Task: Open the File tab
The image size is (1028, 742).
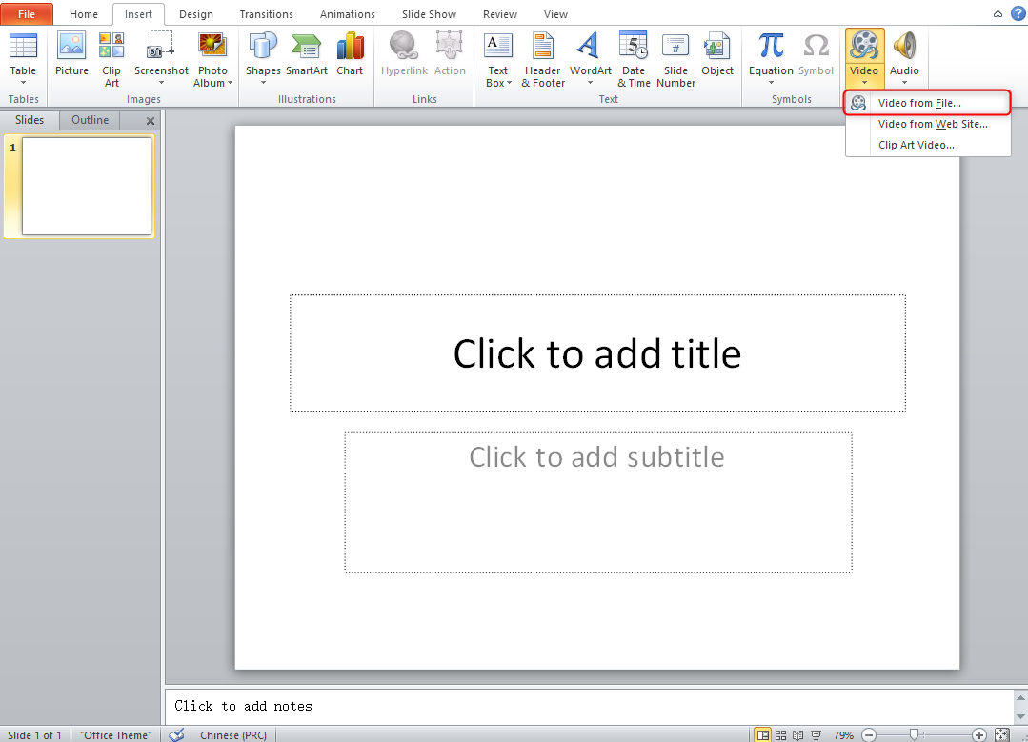Action: coord(27,13)
